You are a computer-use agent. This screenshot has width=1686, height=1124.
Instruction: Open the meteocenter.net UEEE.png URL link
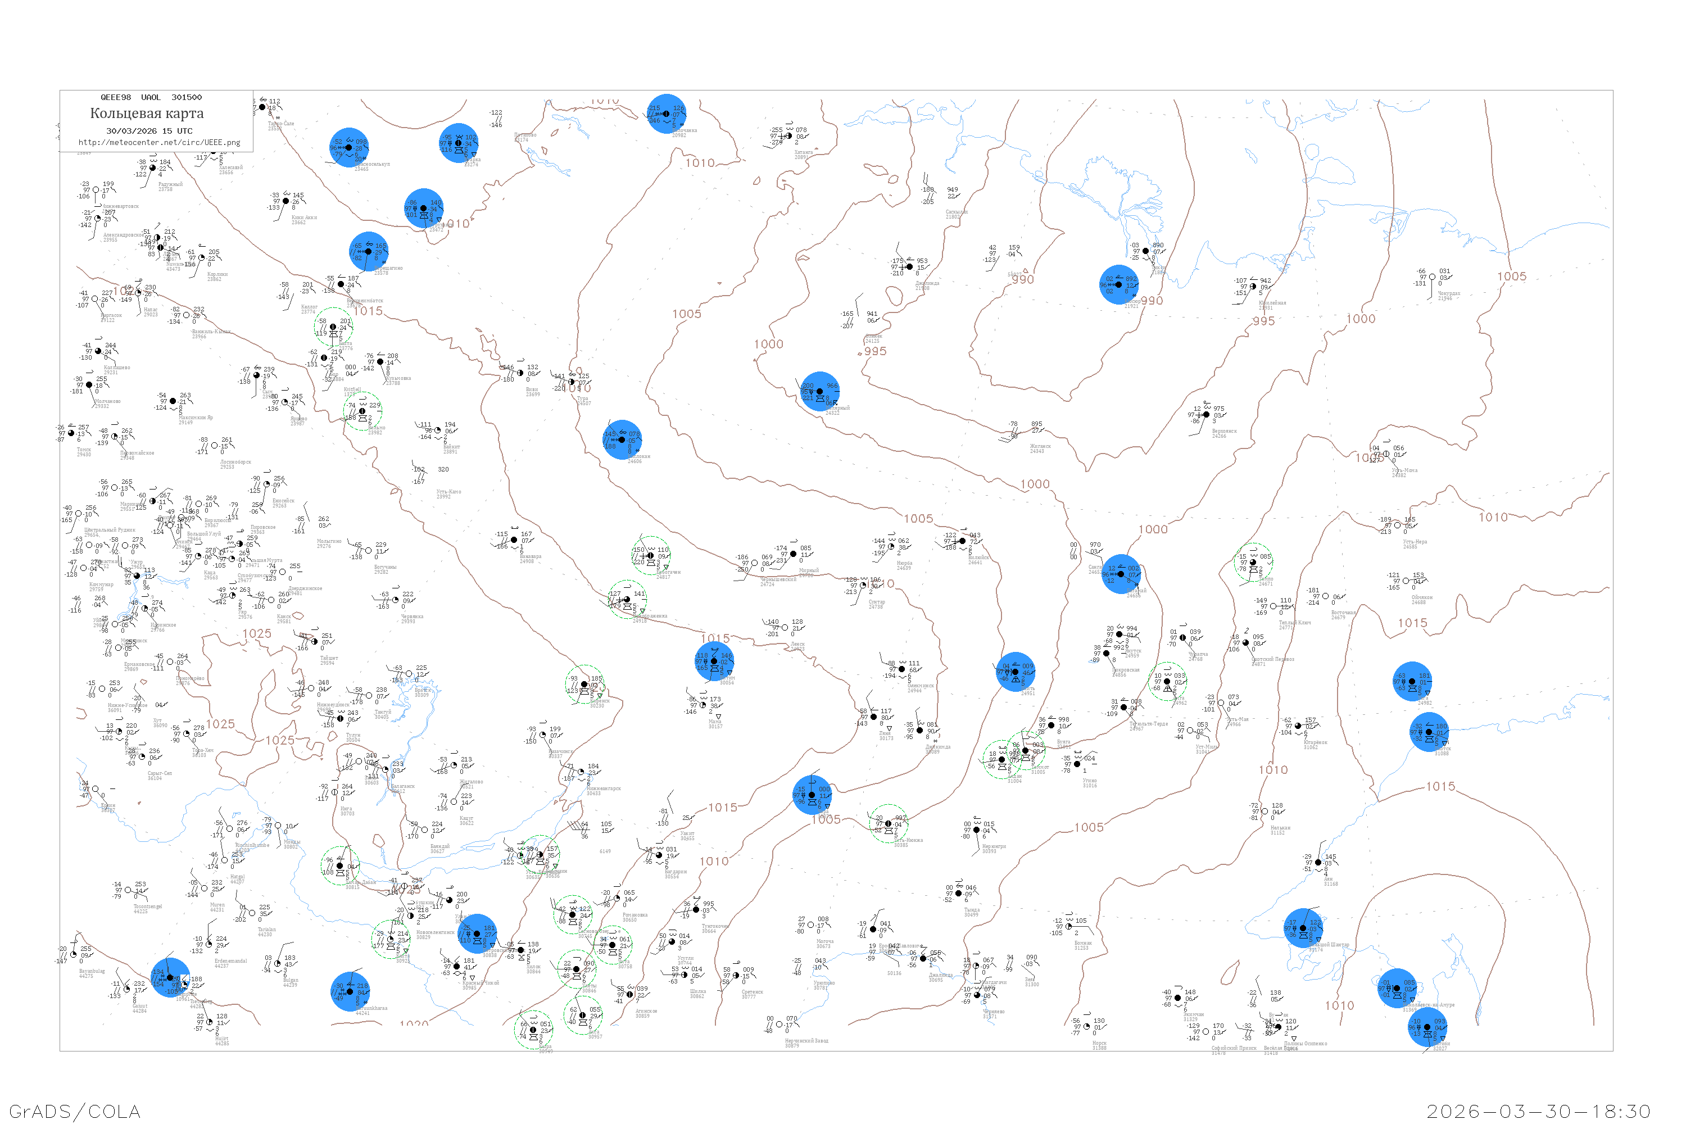(159, 143)
